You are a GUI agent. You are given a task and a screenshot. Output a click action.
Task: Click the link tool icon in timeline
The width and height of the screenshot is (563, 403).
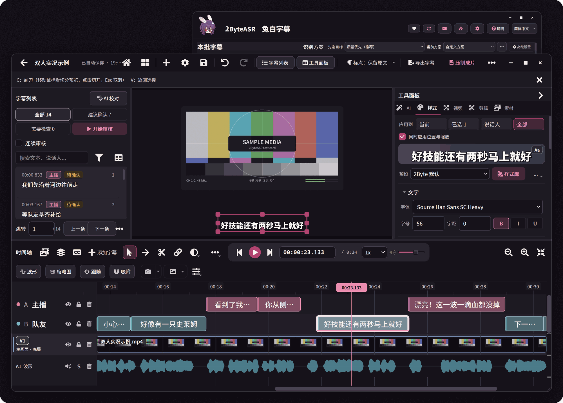tap(178, 252)
